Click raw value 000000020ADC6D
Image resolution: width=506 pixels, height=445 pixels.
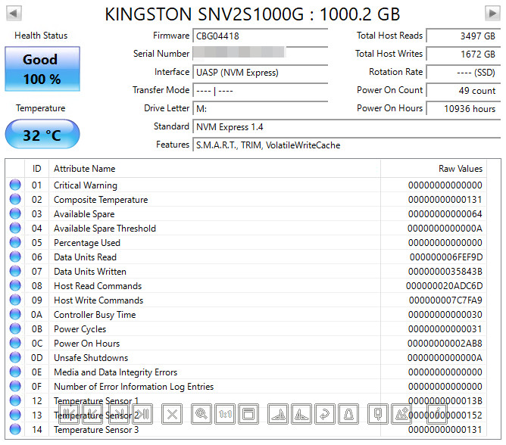point(444,286)
